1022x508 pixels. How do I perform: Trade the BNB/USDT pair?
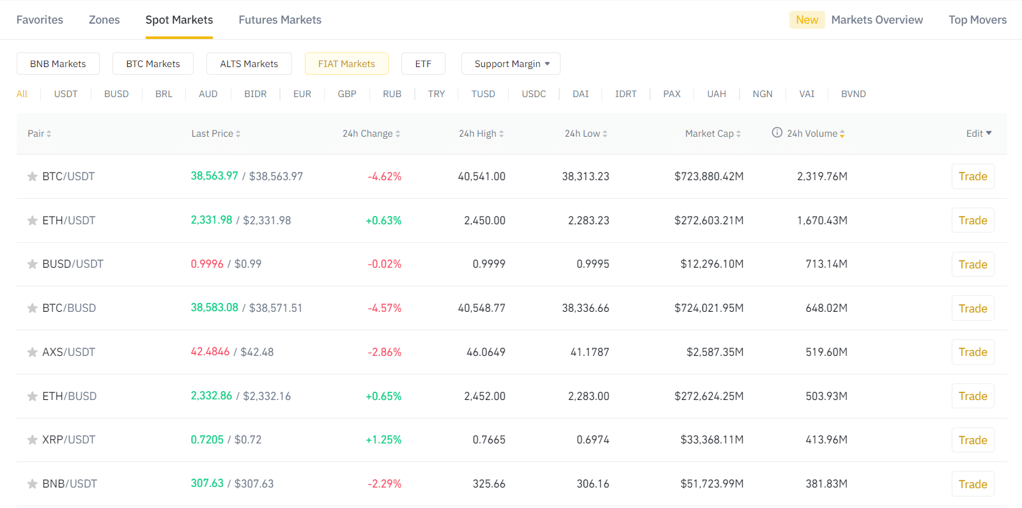point(973,484)
